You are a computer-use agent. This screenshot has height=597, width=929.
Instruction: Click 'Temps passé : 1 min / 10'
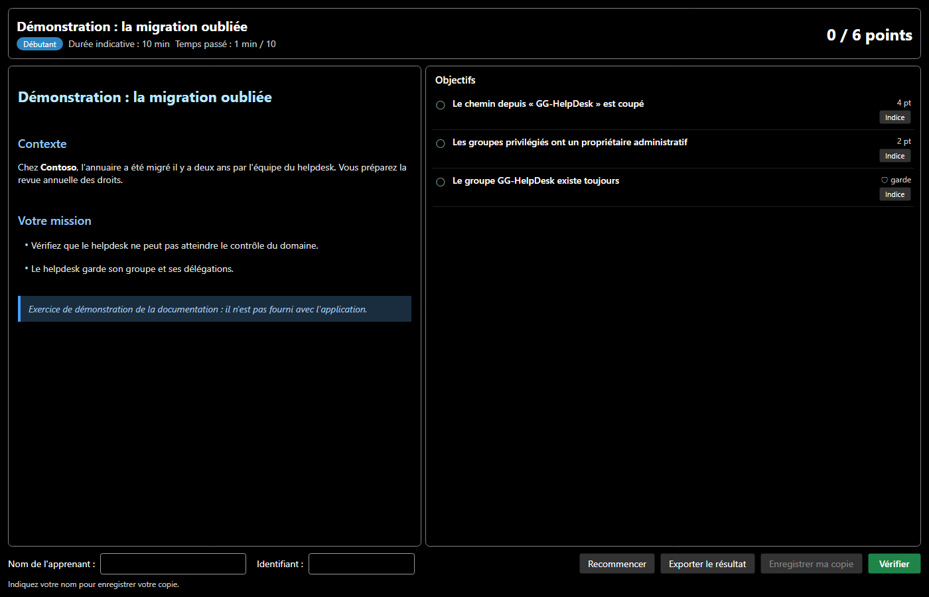[226, 44]
